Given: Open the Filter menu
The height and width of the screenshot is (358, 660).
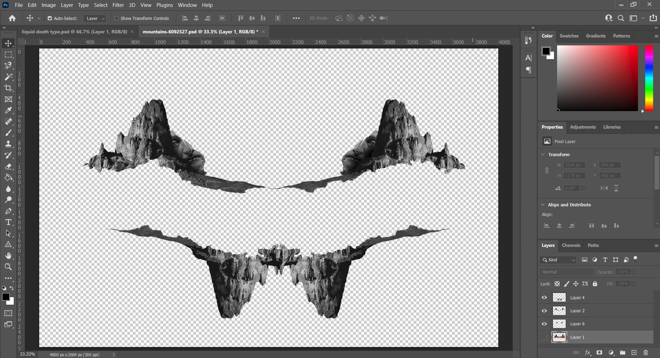Looking at the screenshot, I should (118, 5).
